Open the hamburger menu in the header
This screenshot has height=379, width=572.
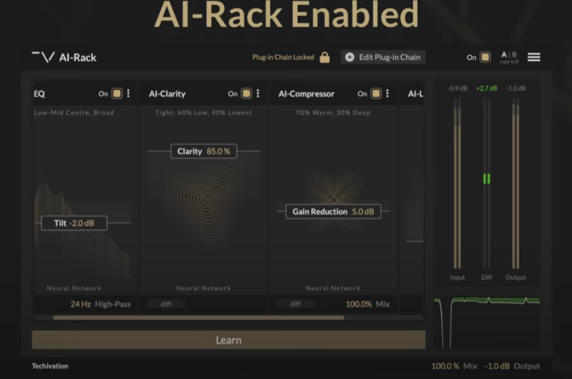click(534, 57)
